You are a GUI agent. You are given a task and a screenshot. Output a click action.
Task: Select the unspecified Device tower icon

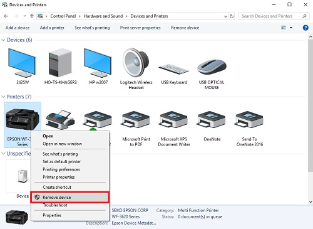click(23, 176)
